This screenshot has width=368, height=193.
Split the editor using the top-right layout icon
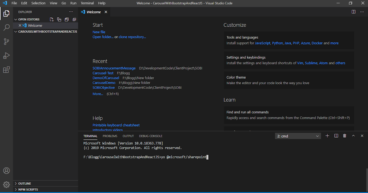click(x=353, y=12)
